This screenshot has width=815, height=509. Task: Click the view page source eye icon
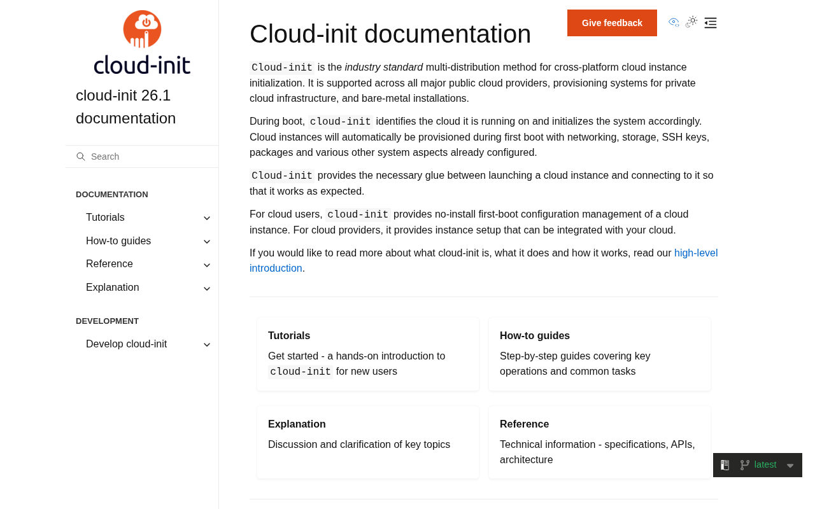[x=674, y=22]
